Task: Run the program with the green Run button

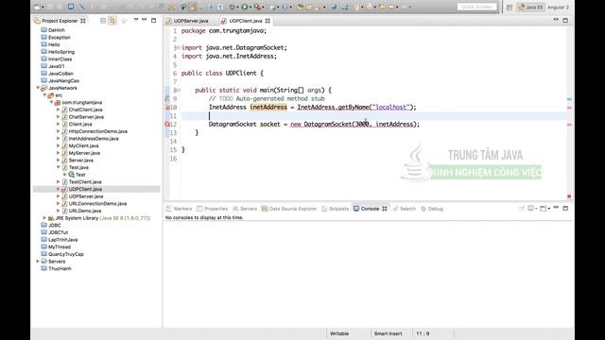Action: pos(245,7)
